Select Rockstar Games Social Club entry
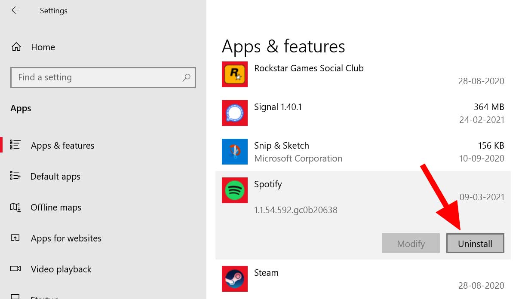 pyautogui.click(x=309, y=68)
